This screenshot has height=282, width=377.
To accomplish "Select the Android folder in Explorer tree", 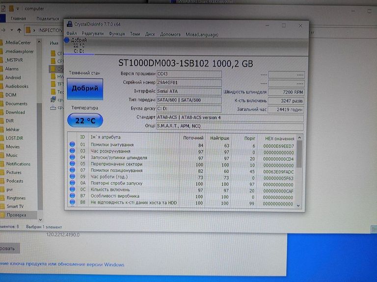I will click(13, 77).
